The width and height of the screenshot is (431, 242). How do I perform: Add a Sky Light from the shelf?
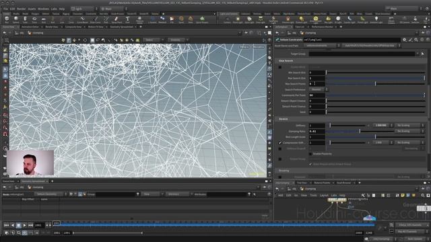tap(328, 19)
